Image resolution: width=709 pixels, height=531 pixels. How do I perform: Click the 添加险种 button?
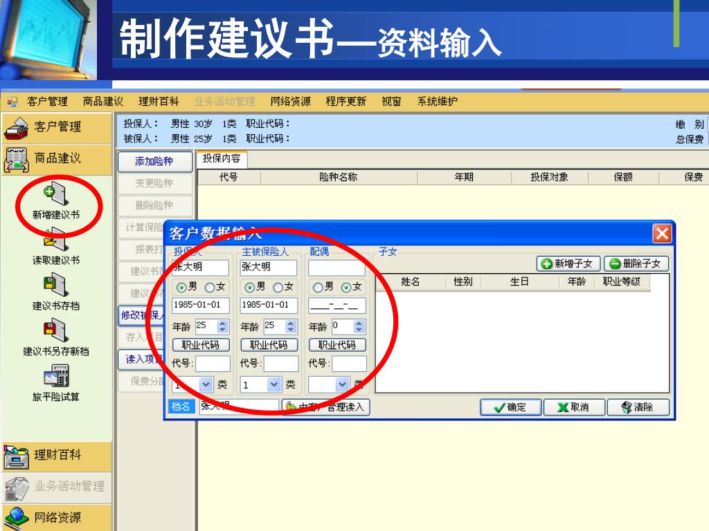pyautogui.click(x=154, y=162)
